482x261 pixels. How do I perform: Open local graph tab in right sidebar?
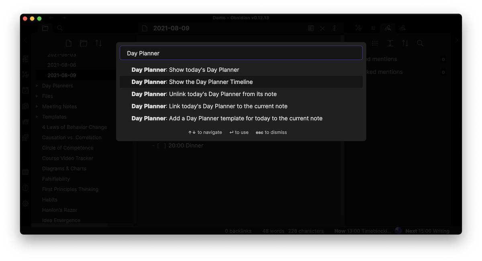(x=358, y=28)
